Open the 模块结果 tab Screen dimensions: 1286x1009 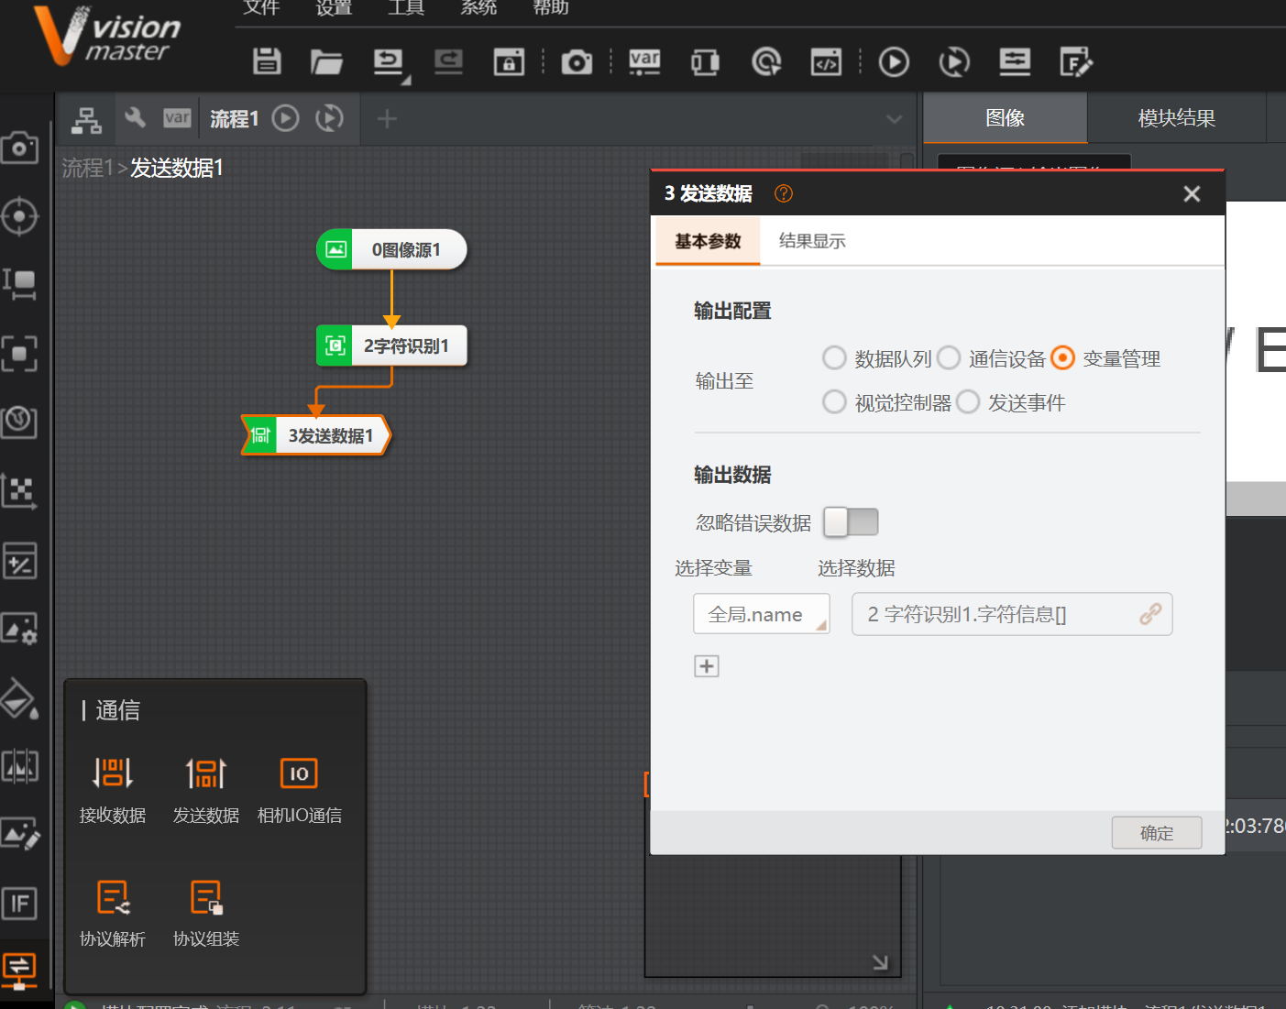pyautogui.click(x=1176, y=117)
